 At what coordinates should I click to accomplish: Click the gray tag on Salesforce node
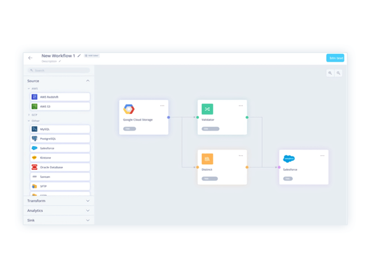click(x=288, y=179)
